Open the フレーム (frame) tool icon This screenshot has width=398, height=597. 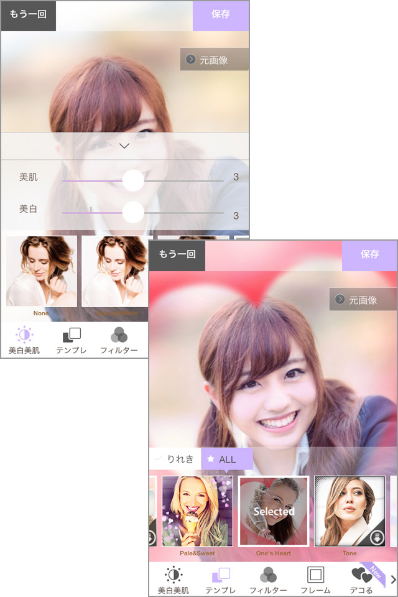tap(315, 575)
